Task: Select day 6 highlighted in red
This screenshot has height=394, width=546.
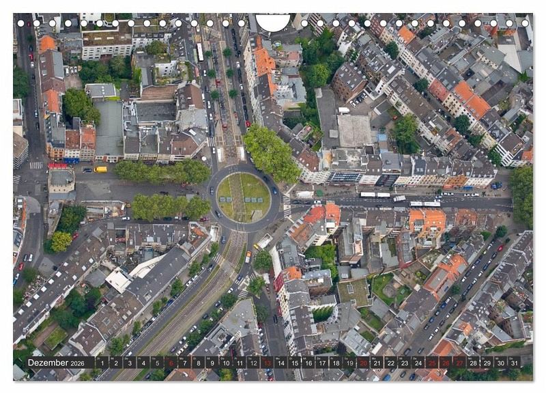Action: coord(171,363)
